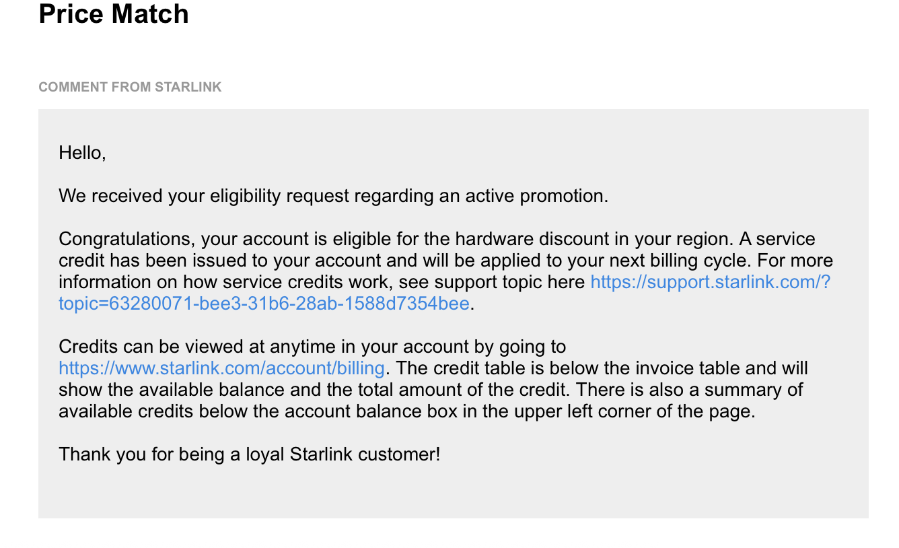The image size is (899, 548).
Task: Click empty gray area below the thank-you line
Action: tap(452, 491)
